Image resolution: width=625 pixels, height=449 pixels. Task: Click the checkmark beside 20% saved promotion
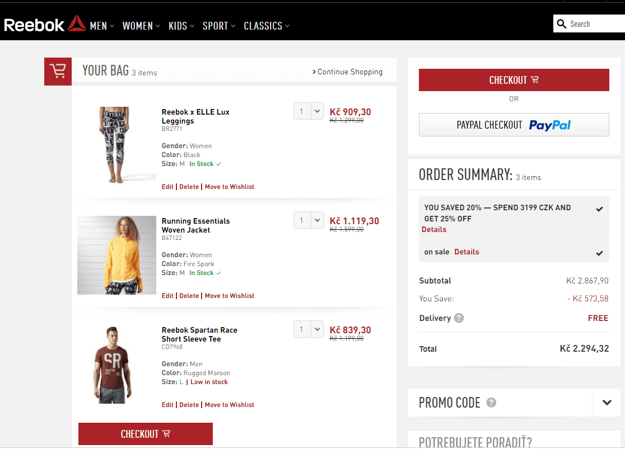(599, 209)
